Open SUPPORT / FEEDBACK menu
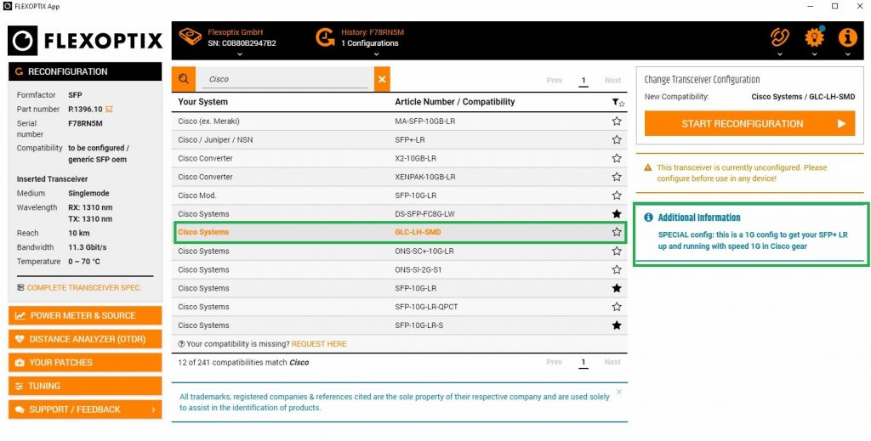 click(x=85, y=410)
